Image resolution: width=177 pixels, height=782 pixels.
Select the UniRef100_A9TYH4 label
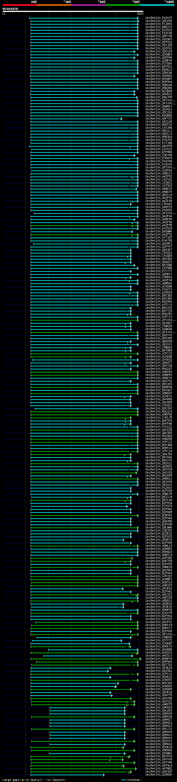(158, 763)
